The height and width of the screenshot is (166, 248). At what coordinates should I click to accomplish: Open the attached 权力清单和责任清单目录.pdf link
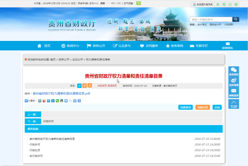[61, 93]
